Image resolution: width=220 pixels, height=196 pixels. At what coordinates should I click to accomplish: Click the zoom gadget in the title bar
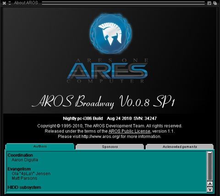(209, 3)
